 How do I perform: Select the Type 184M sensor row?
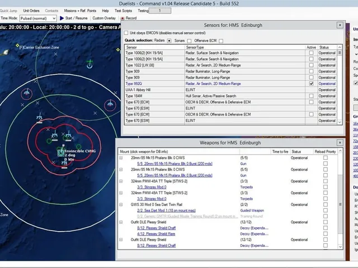pyautogui.click(x=231, y=96)
